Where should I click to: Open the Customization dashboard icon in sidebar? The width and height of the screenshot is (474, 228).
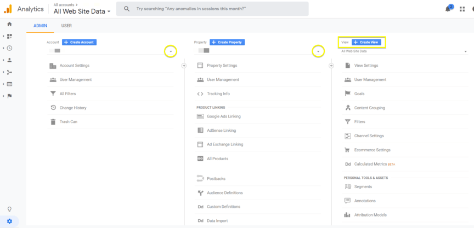tap(9, 36)
